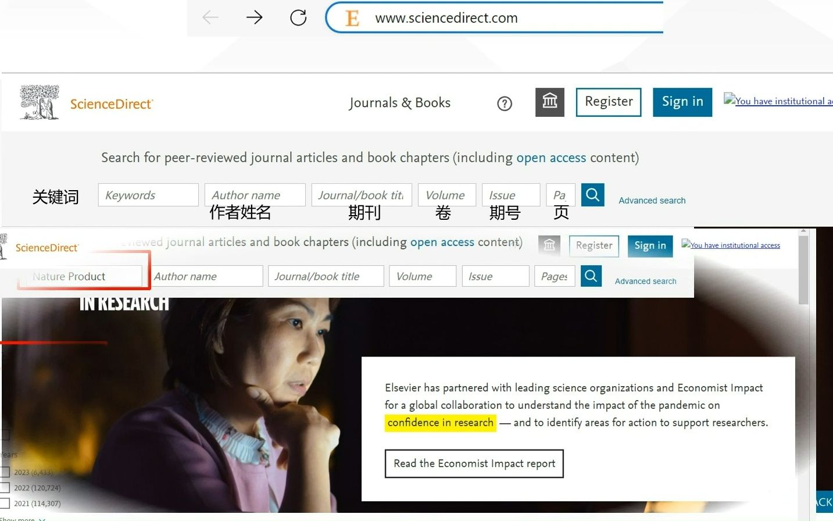This screenshot has height=521, width=833.
Task: Click the browser forward arrow
Action: pos(254,17)
